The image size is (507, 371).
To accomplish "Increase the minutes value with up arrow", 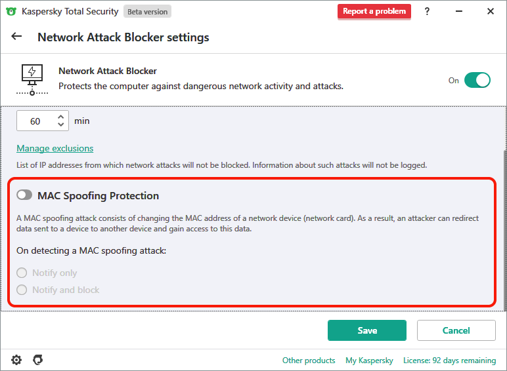I will pos(61,117).
